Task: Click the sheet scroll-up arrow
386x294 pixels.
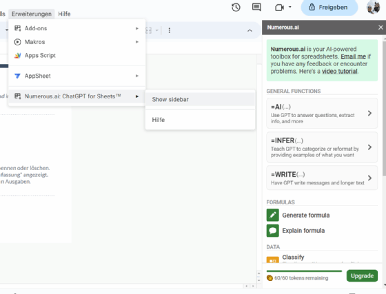Action: (x=258, y=273)
